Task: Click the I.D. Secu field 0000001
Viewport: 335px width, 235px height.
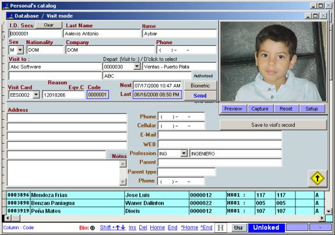Action: tap(36, 34)
